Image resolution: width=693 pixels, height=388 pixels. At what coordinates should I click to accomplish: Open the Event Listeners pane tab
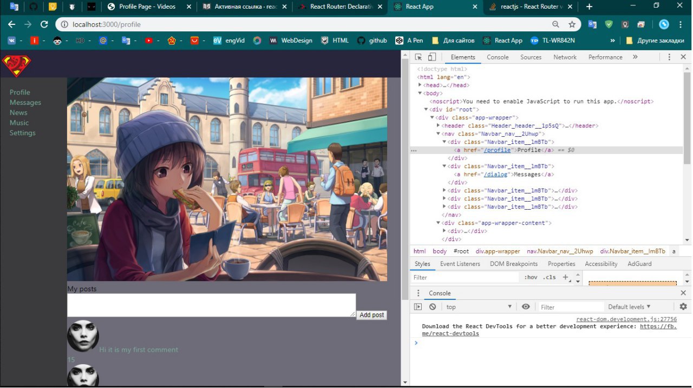(460, 264)
